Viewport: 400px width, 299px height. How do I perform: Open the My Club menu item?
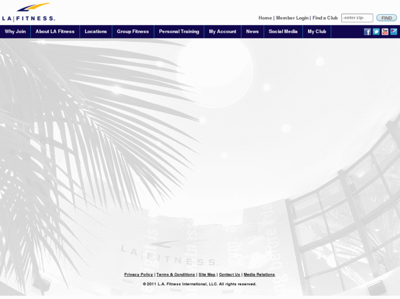tap(317, 32)
